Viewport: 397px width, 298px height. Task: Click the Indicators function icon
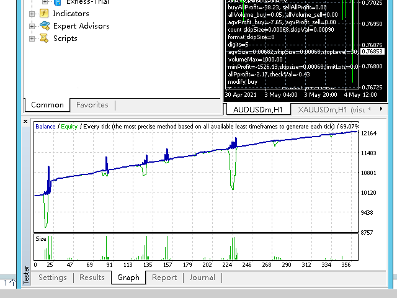44,13
